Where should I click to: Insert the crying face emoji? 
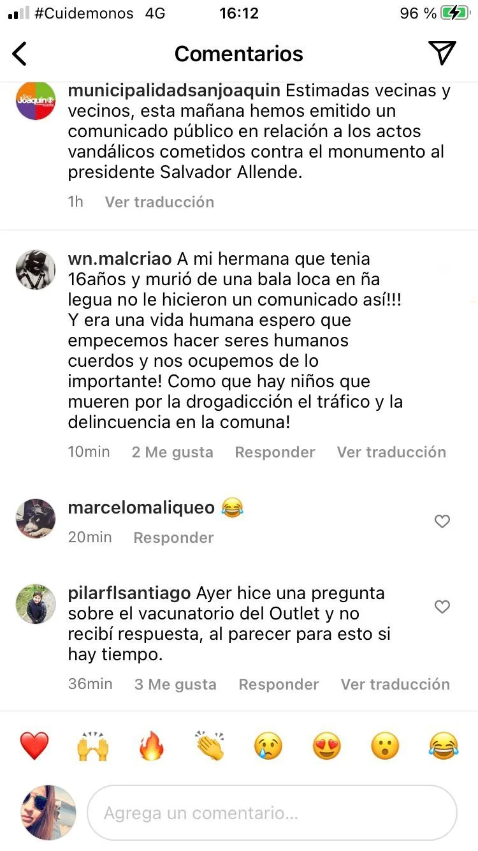click(268, 745)
